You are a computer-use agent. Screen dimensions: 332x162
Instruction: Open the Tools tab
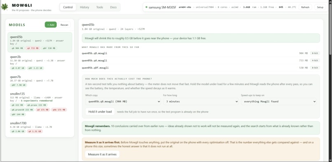click(100, 7)
